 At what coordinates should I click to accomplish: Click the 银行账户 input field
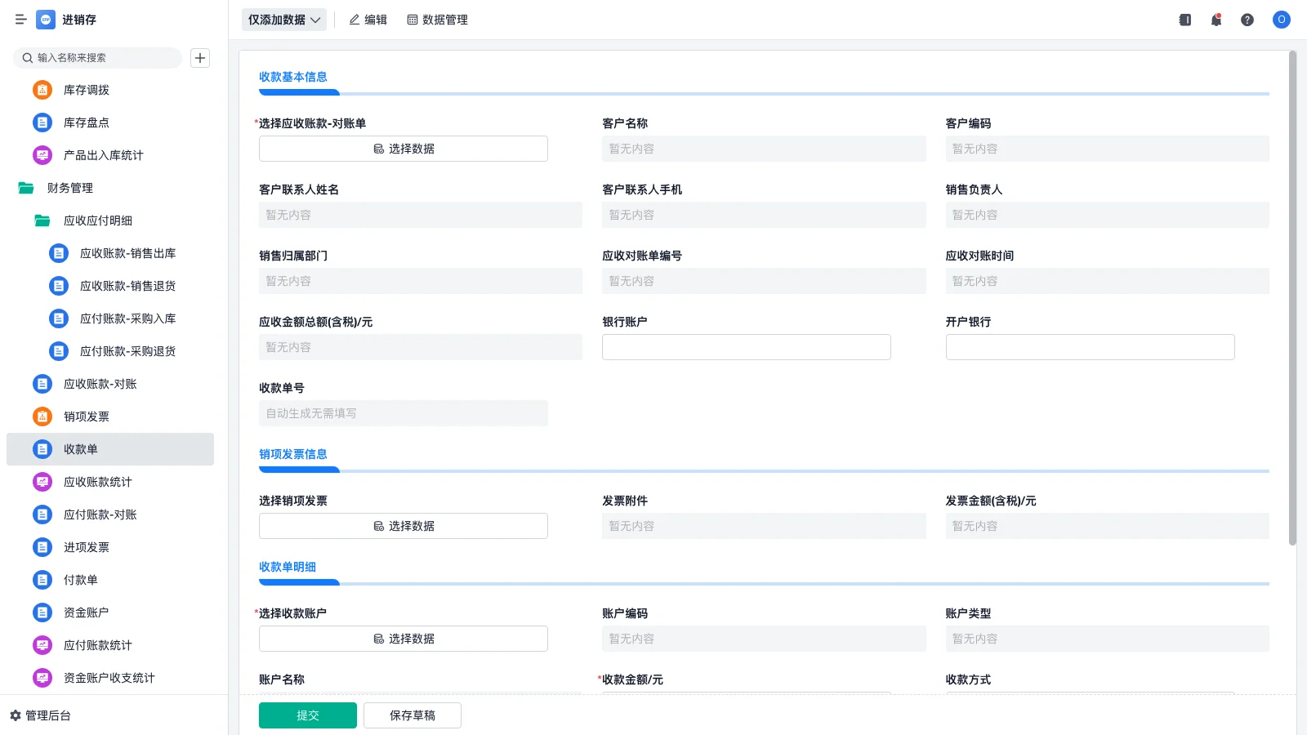pyautogui.click(x=747, y=347)
